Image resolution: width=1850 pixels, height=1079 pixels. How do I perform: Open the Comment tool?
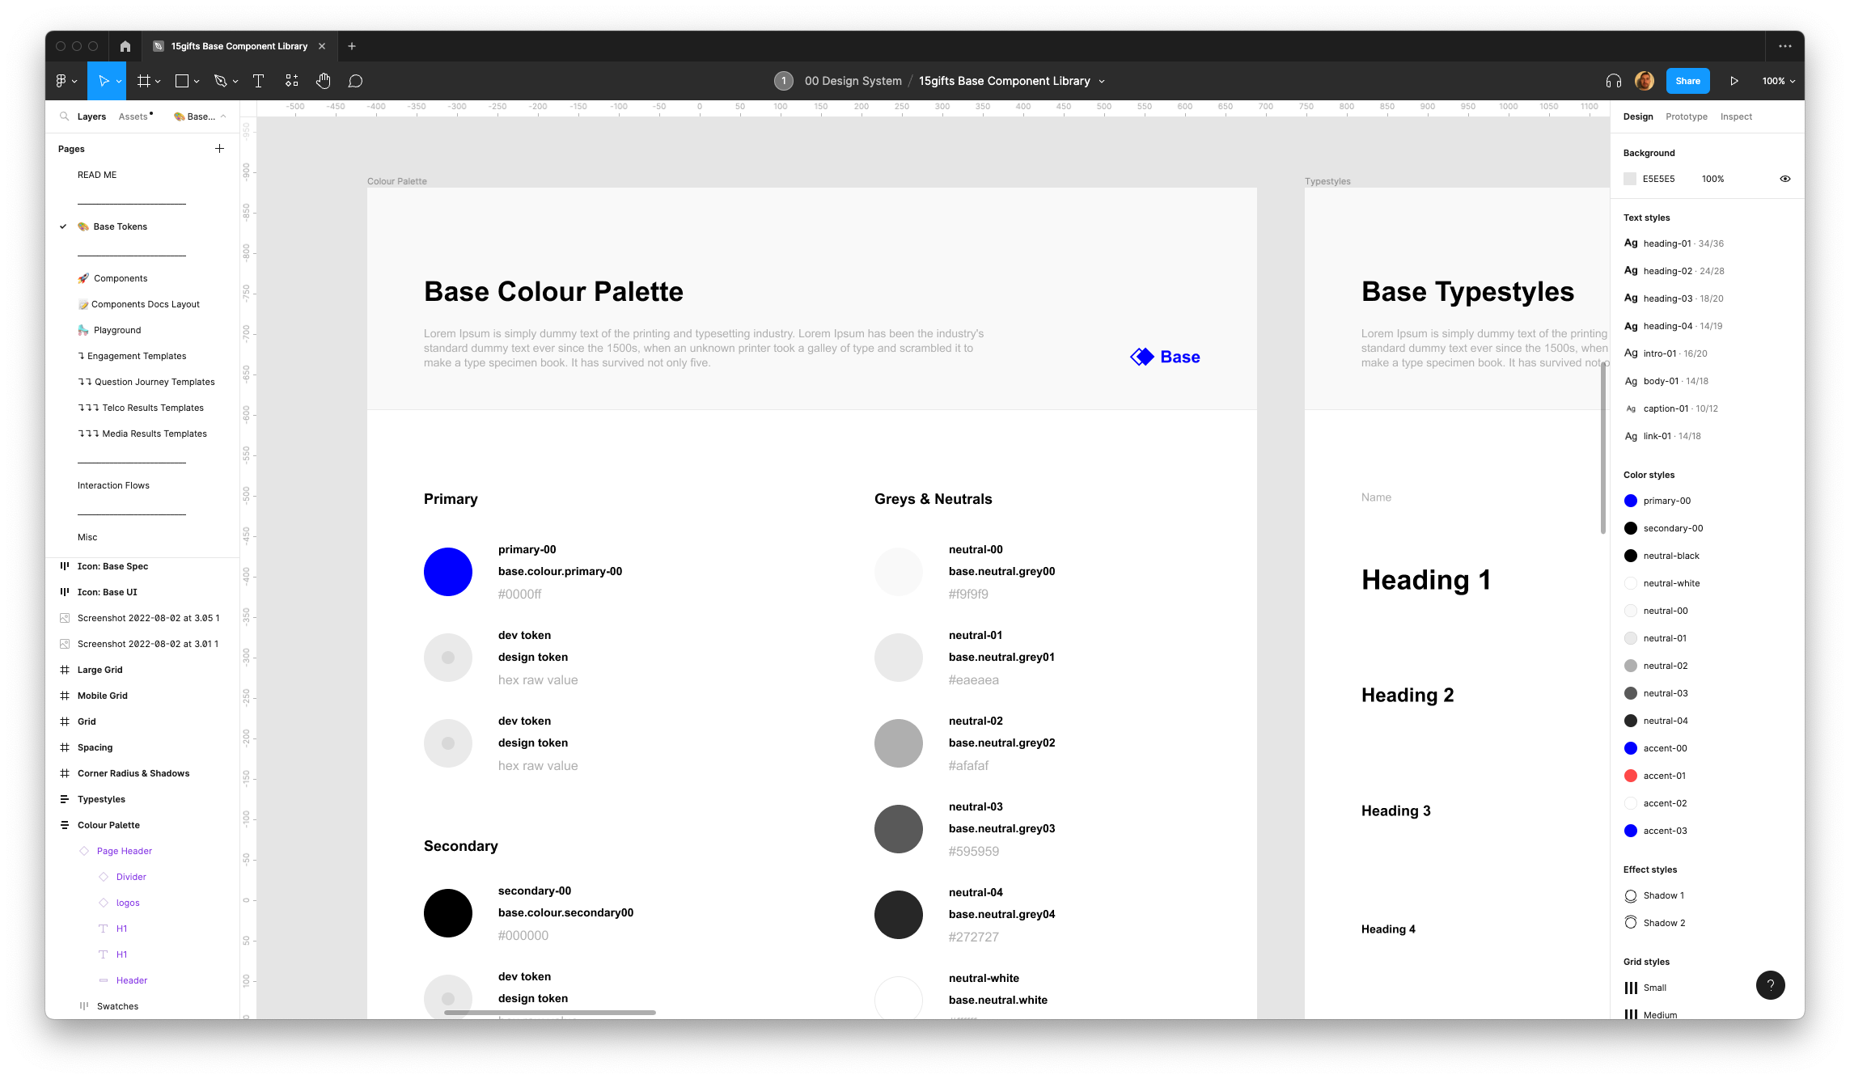pos(354,81)
